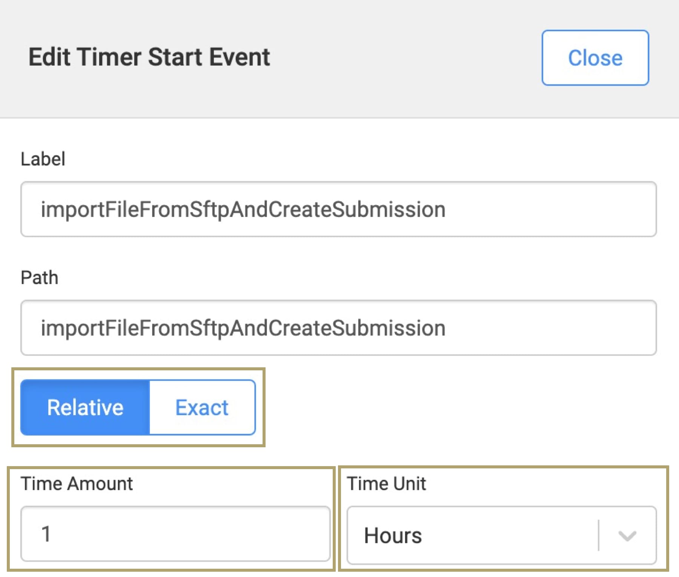Viewport: 679px width, 577px height.
Task: Click into the Path text field
Action: (x=339, y=328)
